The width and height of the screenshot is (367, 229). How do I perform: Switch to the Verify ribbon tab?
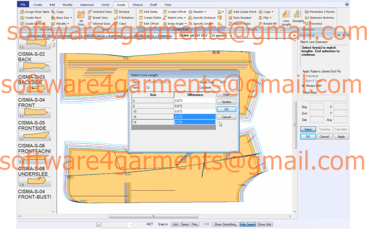point(105,5)
